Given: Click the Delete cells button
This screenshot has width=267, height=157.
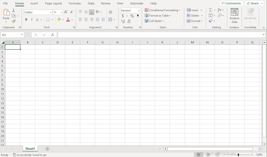Looking at the screenshot, I should point(193,16).
